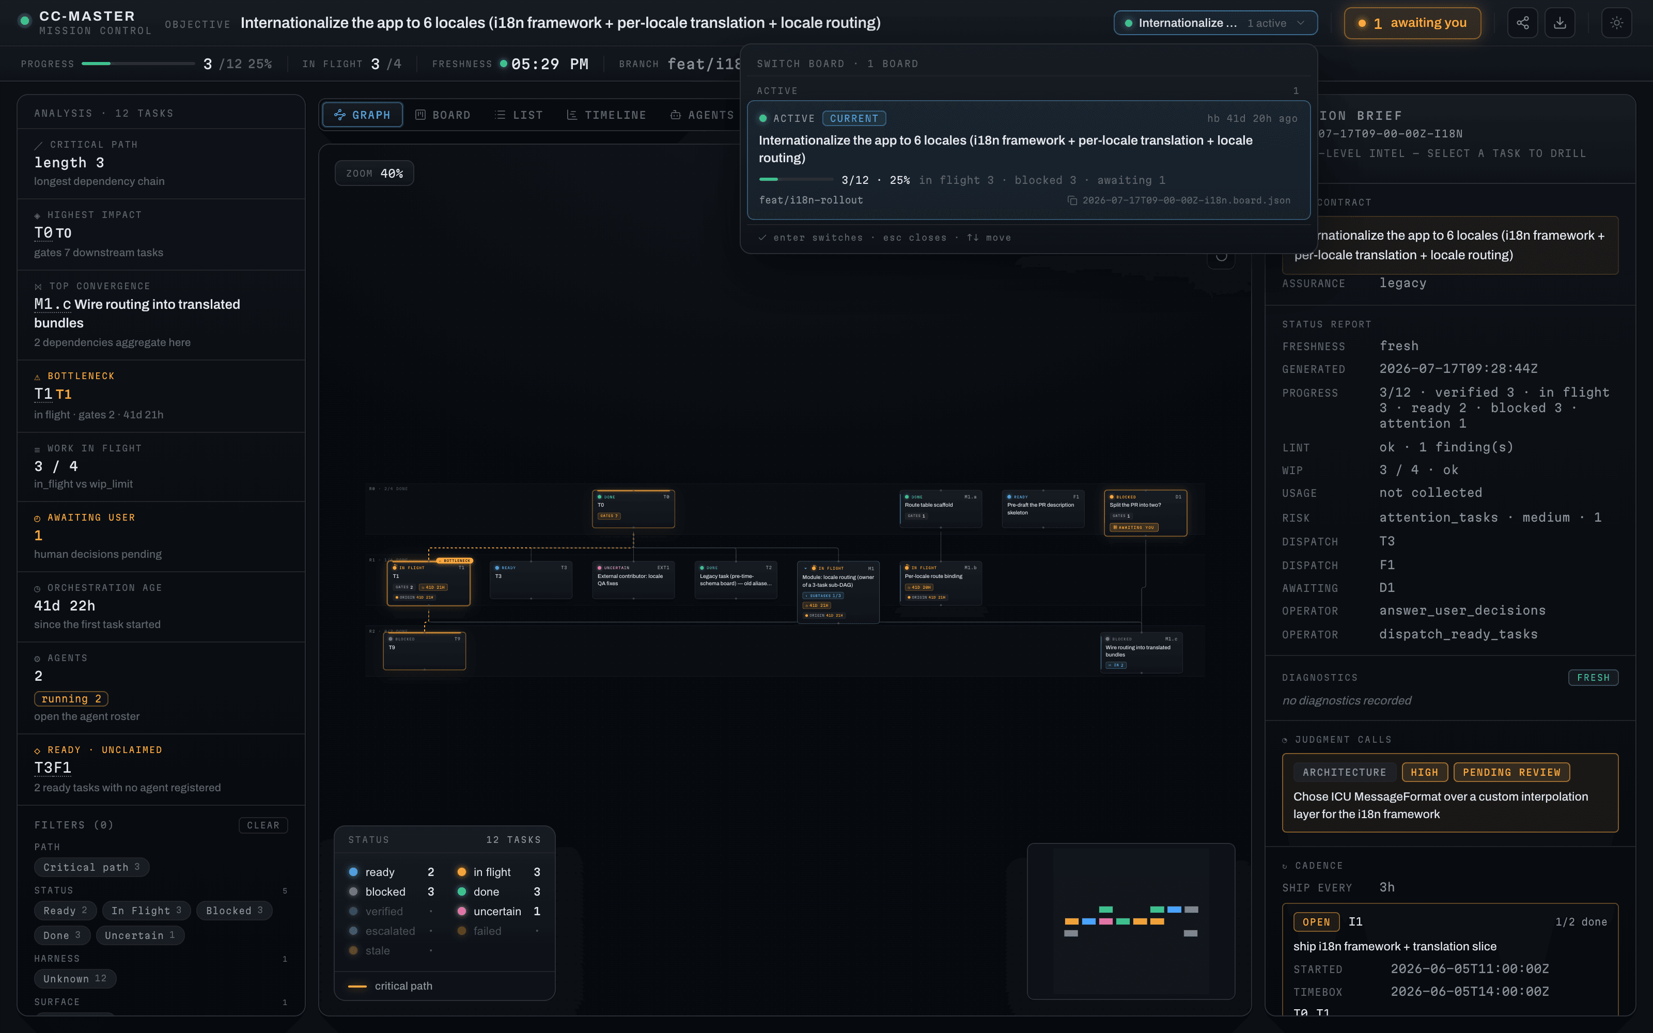Expand the Subtasks 1/3 badge on M1
Screen dimensions: 1653x1033
coord(822,596)
